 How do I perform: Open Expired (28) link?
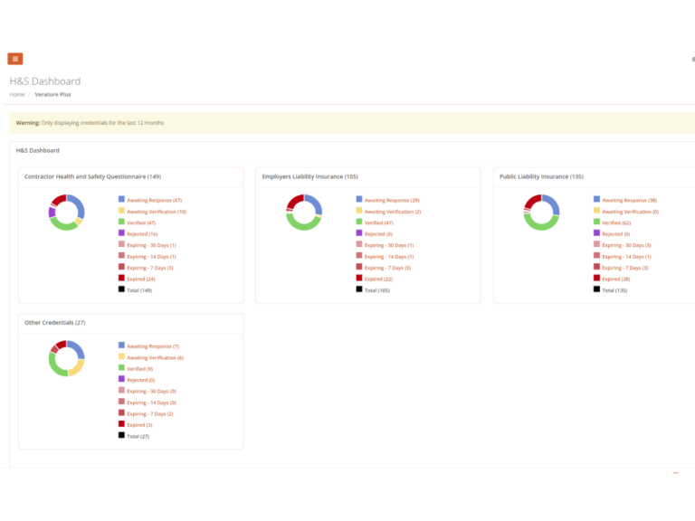point(616,279)
